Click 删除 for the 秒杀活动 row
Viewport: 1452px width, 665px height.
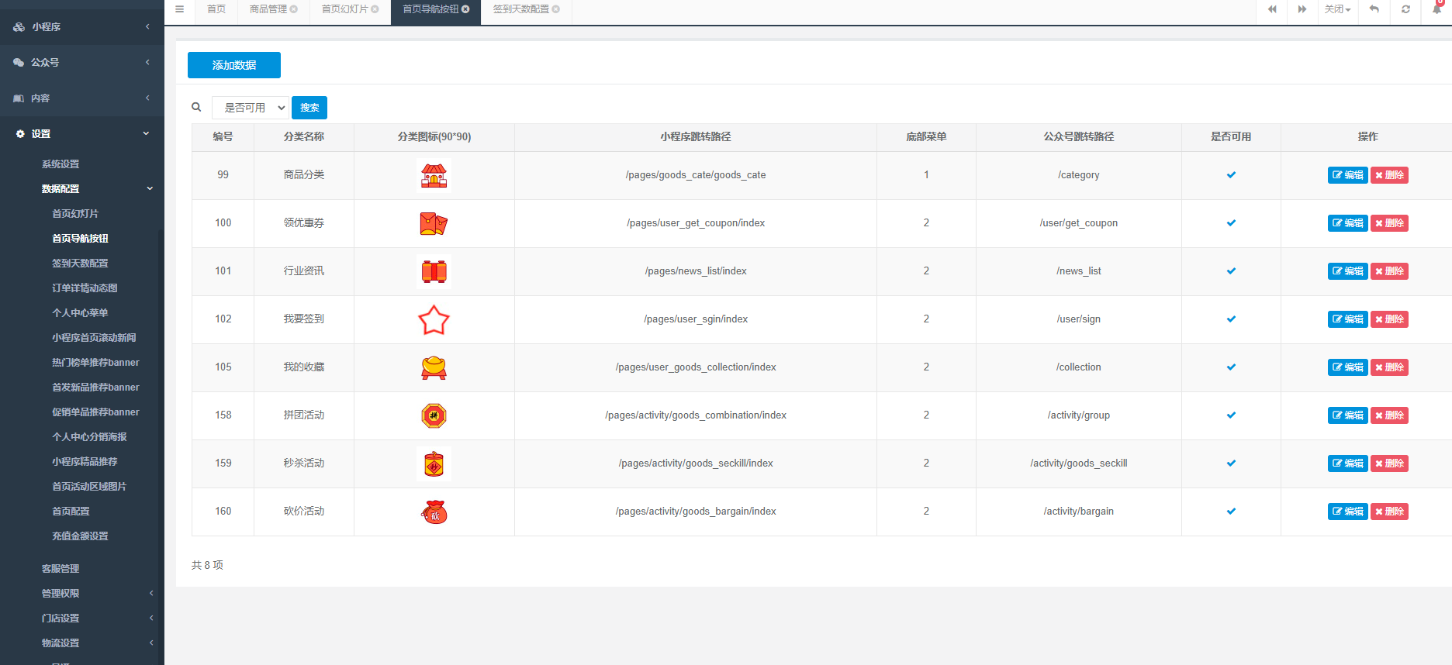(x=1389, y=463)
